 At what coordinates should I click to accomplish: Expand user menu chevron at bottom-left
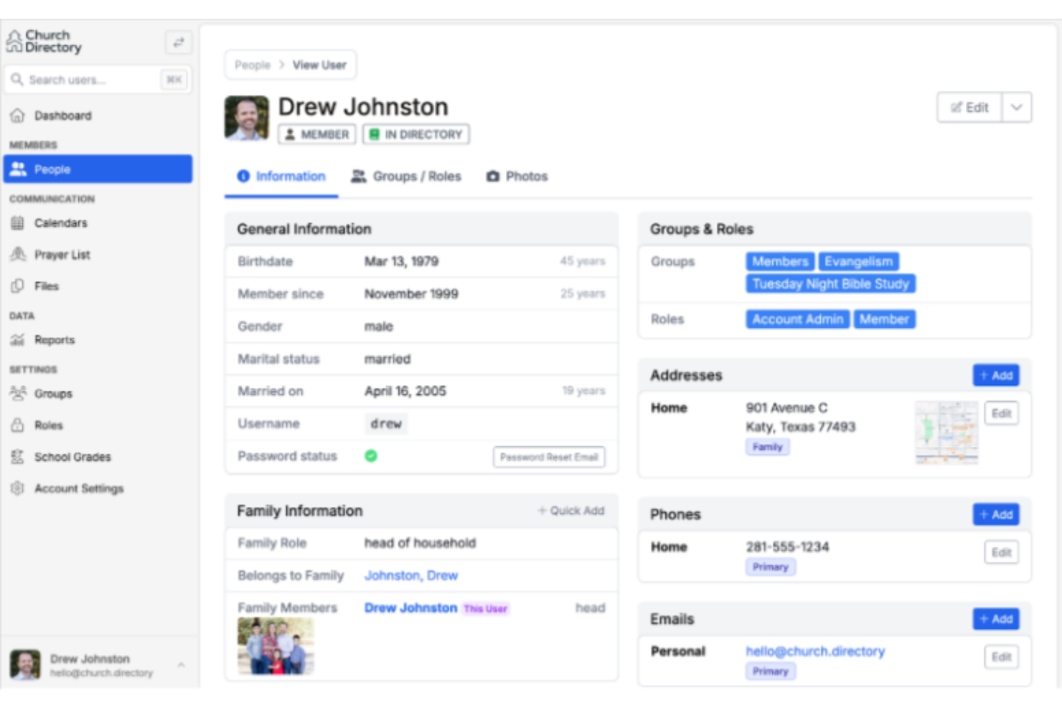[x=181, y=665]
